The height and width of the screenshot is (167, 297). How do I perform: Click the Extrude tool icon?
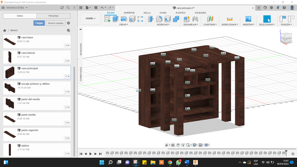115,19
